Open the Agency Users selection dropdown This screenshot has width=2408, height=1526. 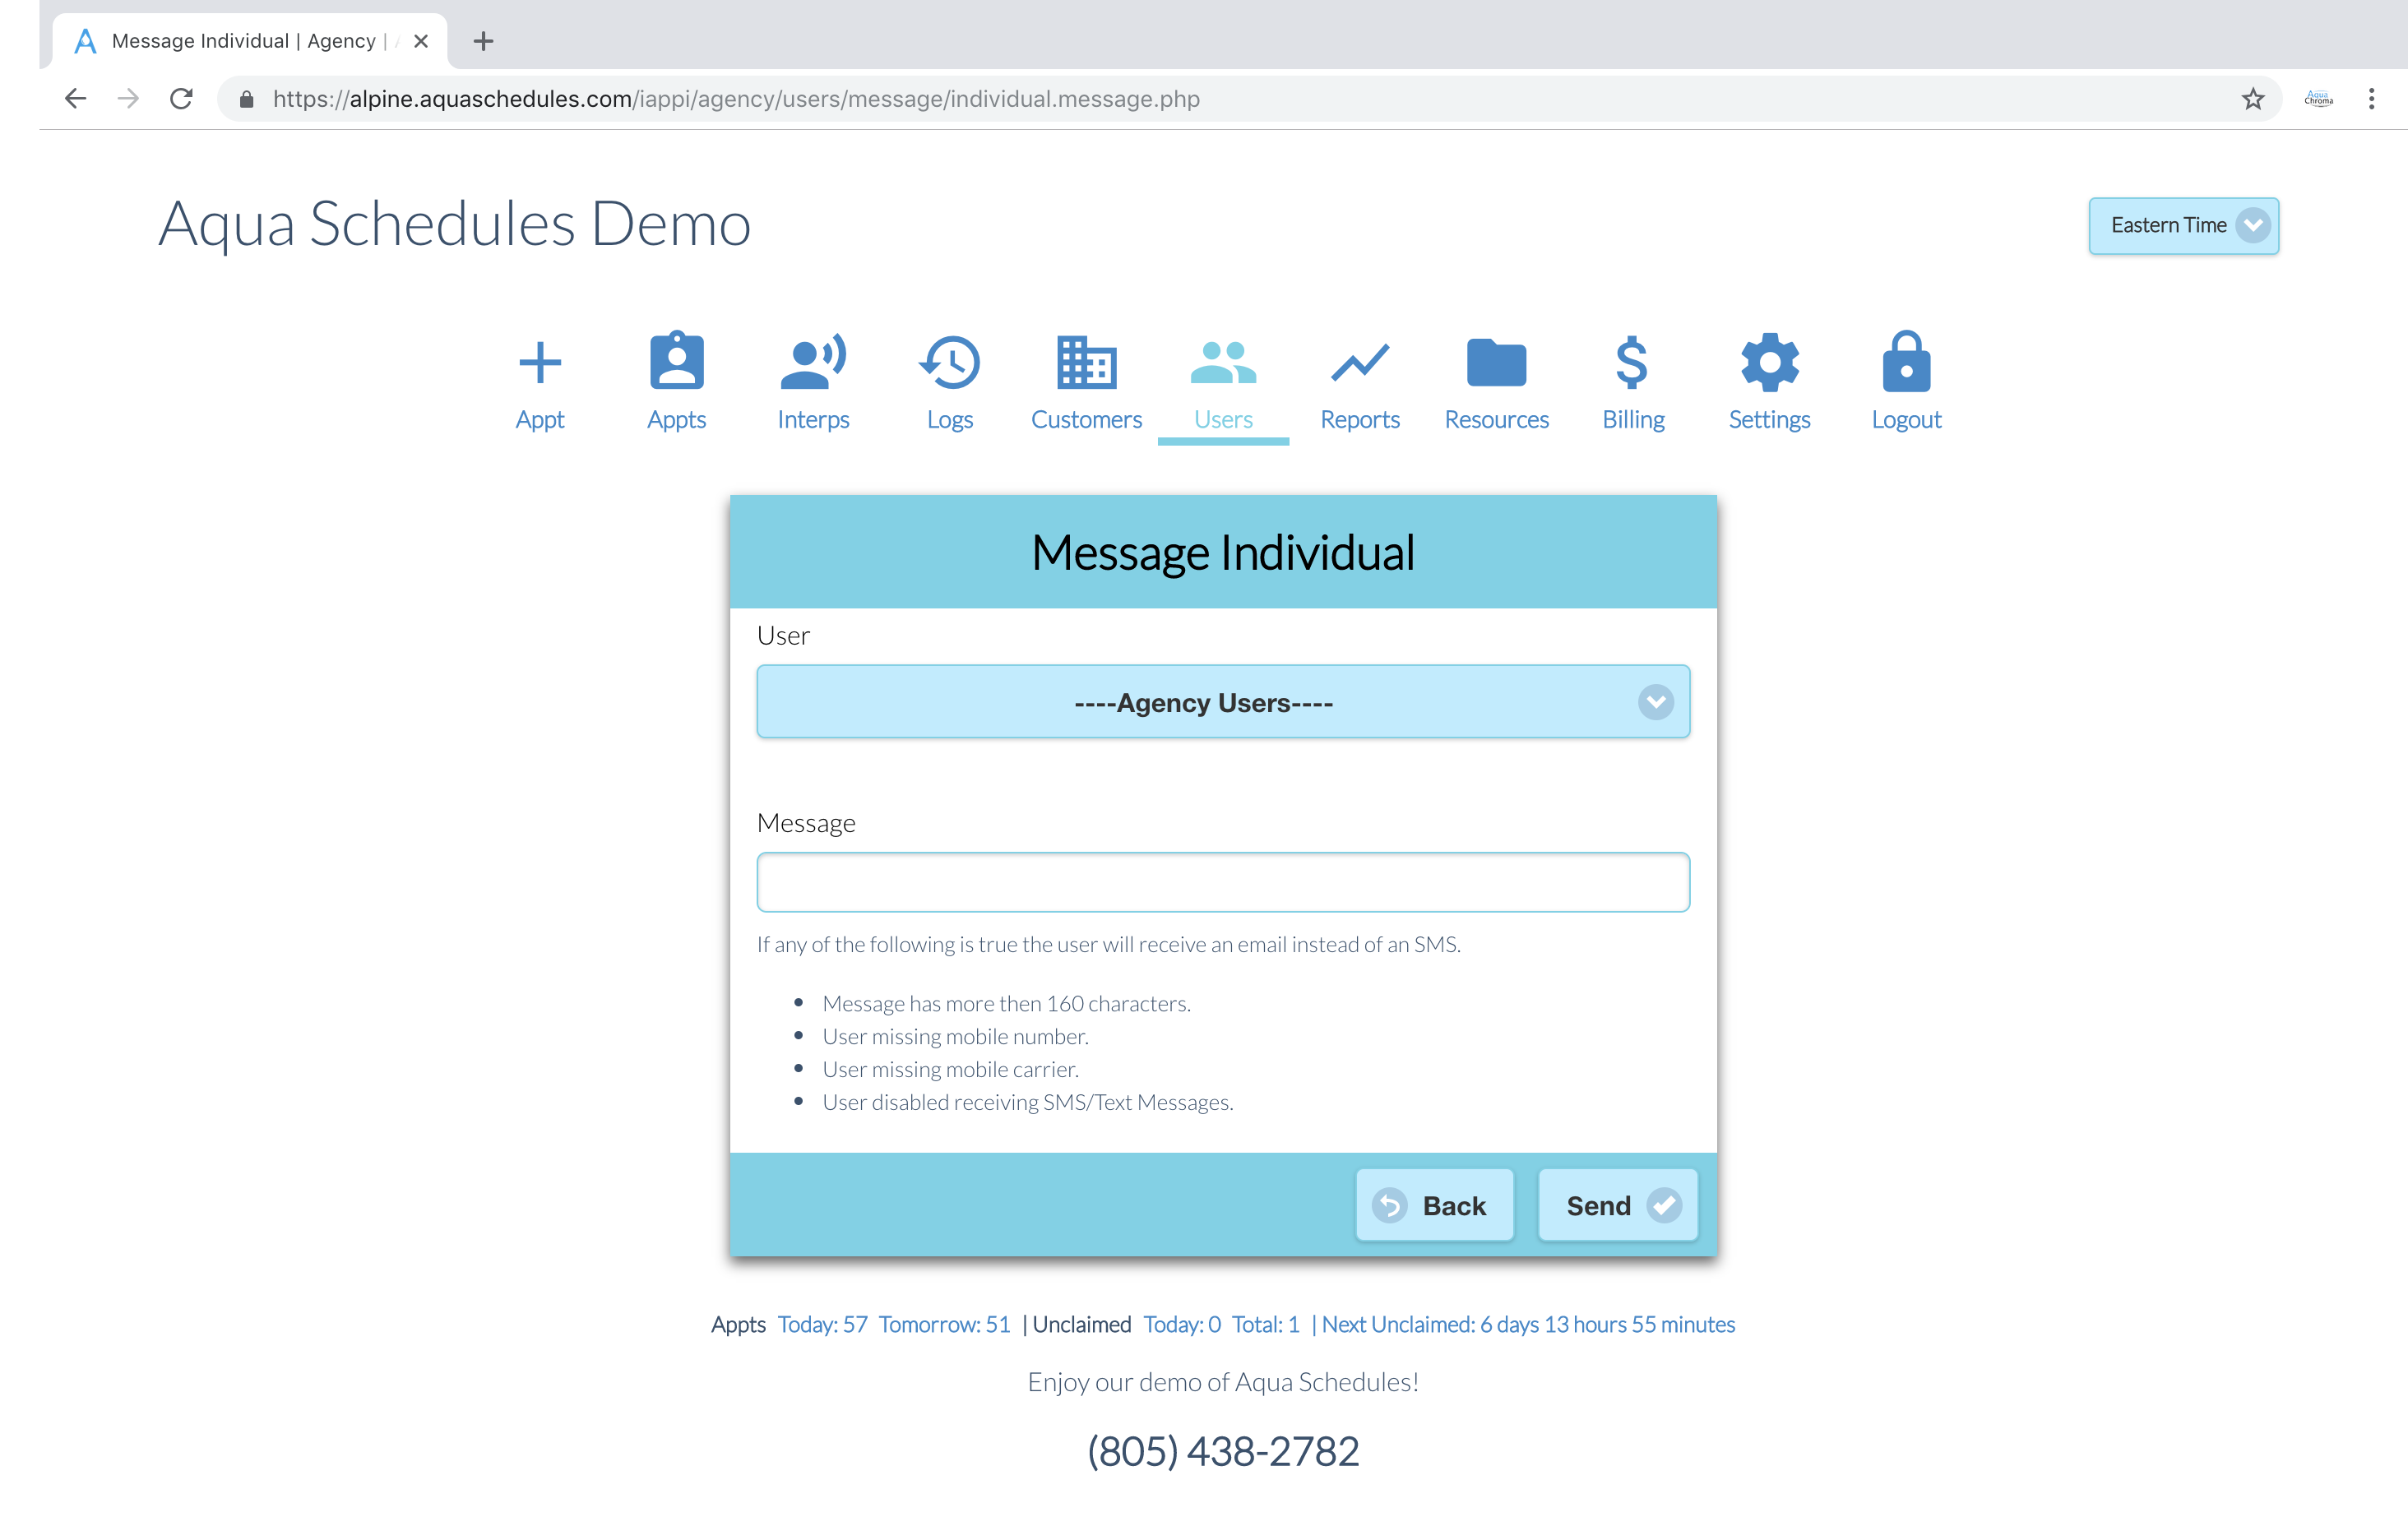point(1223,702)
